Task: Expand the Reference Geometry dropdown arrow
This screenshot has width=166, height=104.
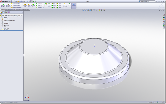Action: coord(65,8)
